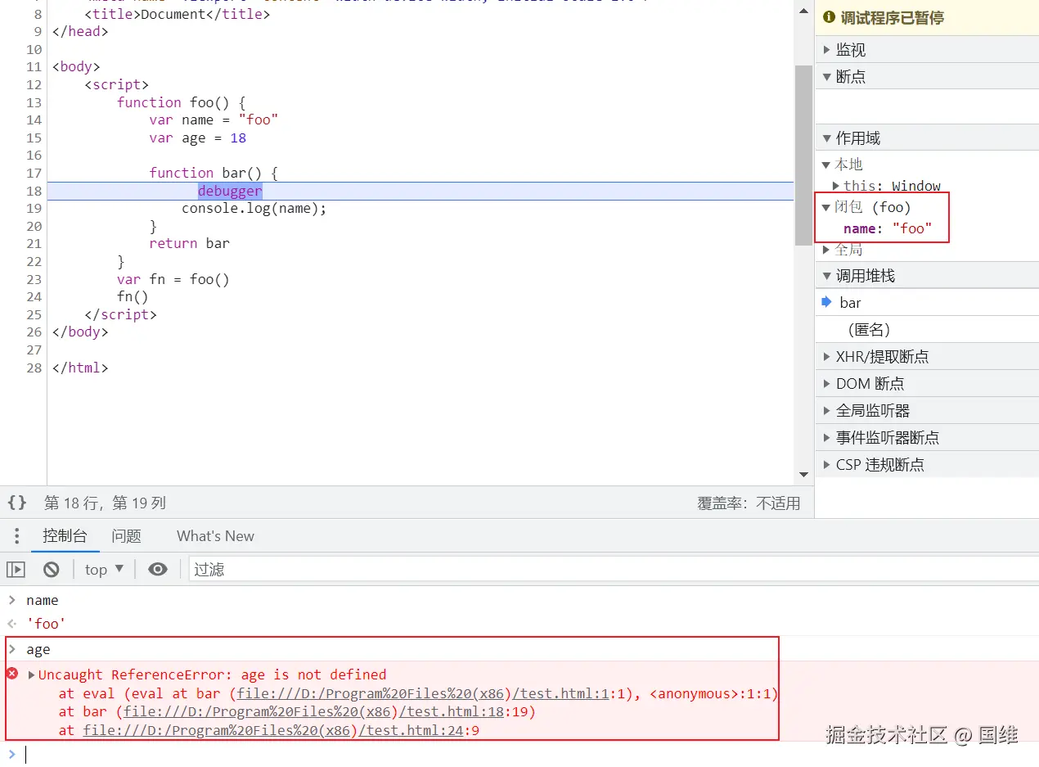Click the var age = 18 line
Image resolution: width=1039 pixels, height=767 pixels.
coord(198,138)
